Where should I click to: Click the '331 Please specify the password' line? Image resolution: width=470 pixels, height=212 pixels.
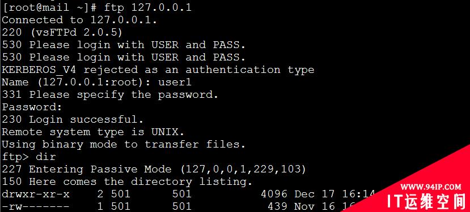110,95
